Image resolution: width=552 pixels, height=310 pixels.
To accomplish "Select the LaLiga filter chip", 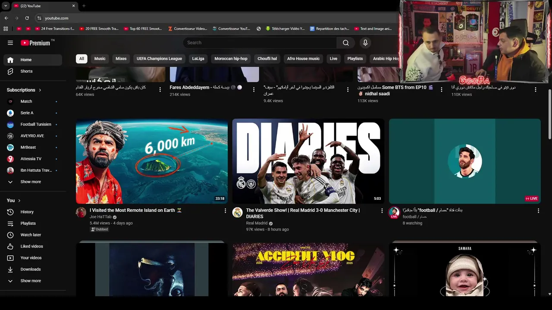I will [198, 59].
